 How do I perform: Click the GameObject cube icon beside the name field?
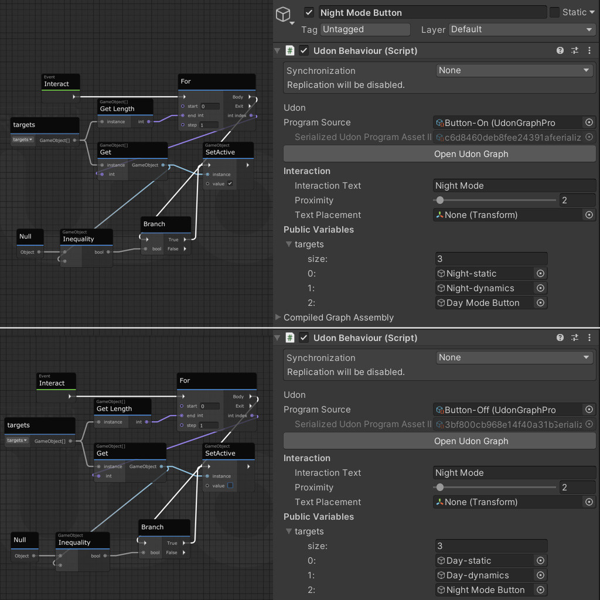283,15
